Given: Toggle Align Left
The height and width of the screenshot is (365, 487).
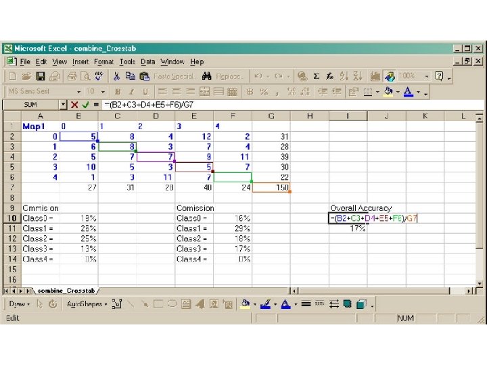Looking at the screenshot, I should (x=162, y=91).
